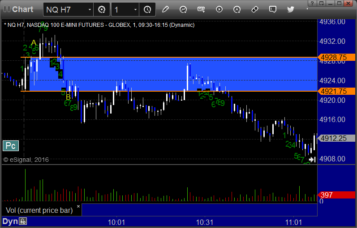Click the 10:31 time axis label
The height and width of the screenshot is (228, 357).
(205, 222)
